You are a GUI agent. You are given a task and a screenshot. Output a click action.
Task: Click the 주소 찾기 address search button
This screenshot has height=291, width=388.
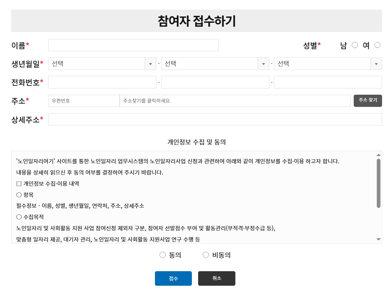pos(368,101)
